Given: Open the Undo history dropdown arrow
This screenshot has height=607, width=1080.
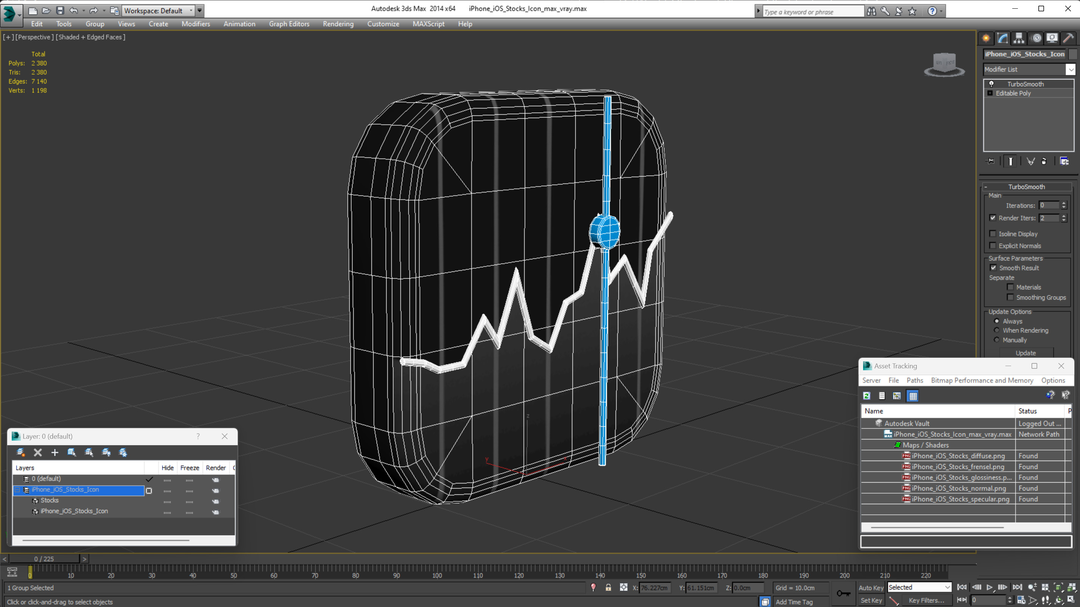Looking at the screenshot, I should point(83,11).
